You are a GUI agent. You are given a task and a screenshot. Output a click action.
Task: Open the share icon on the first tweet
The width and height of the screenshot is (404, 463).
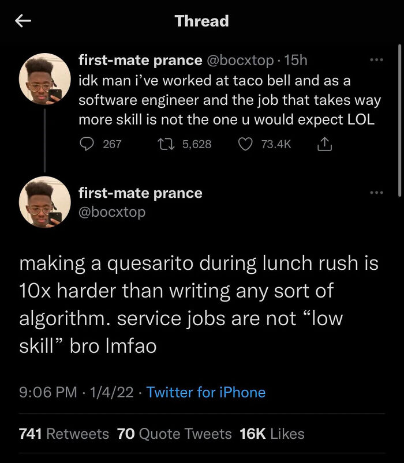(324, 144)
